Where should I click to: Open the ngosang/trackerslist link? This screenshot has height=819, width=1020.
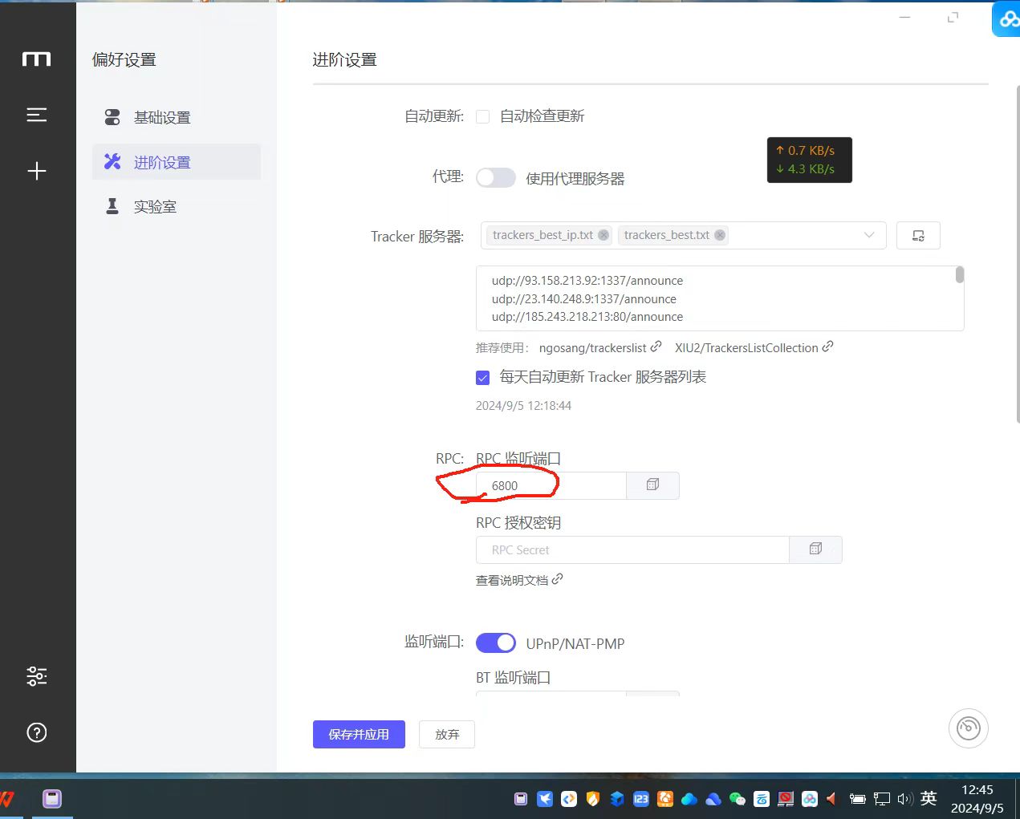[x=593, y=348]
